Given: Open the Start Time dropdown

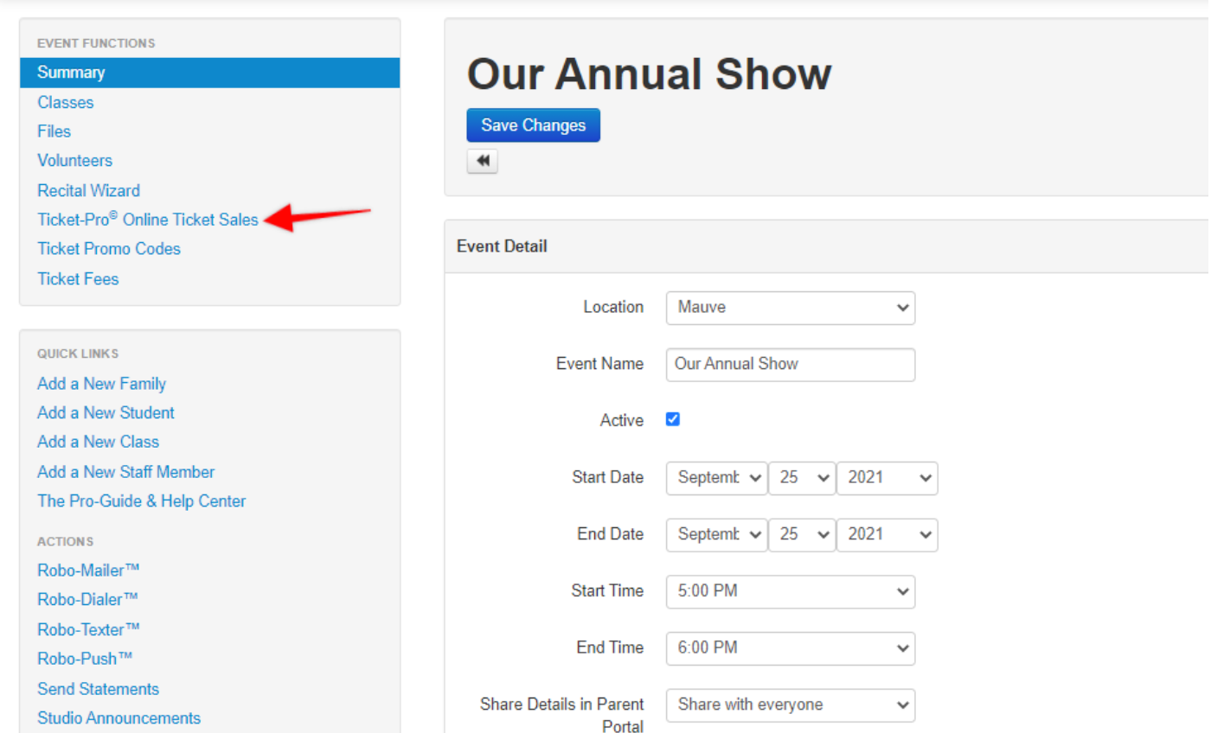Looking at the screenshot, I should (791, 592).
